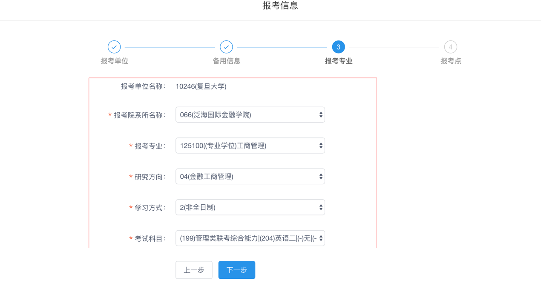Viewport: 541px width, 292px height.
Task: Click the 考试科目 field label
Action: point(150,239)
